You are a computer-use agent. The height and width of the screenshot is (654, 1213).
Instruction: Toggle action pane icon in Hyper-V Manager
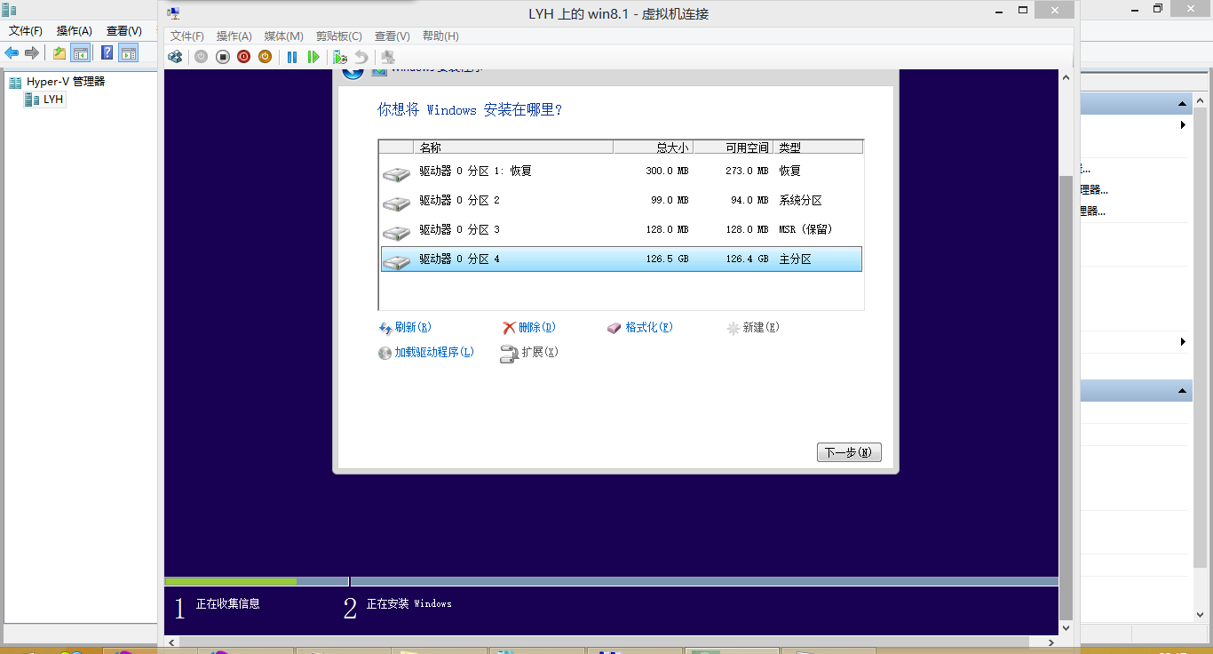(x=129, y=52)
